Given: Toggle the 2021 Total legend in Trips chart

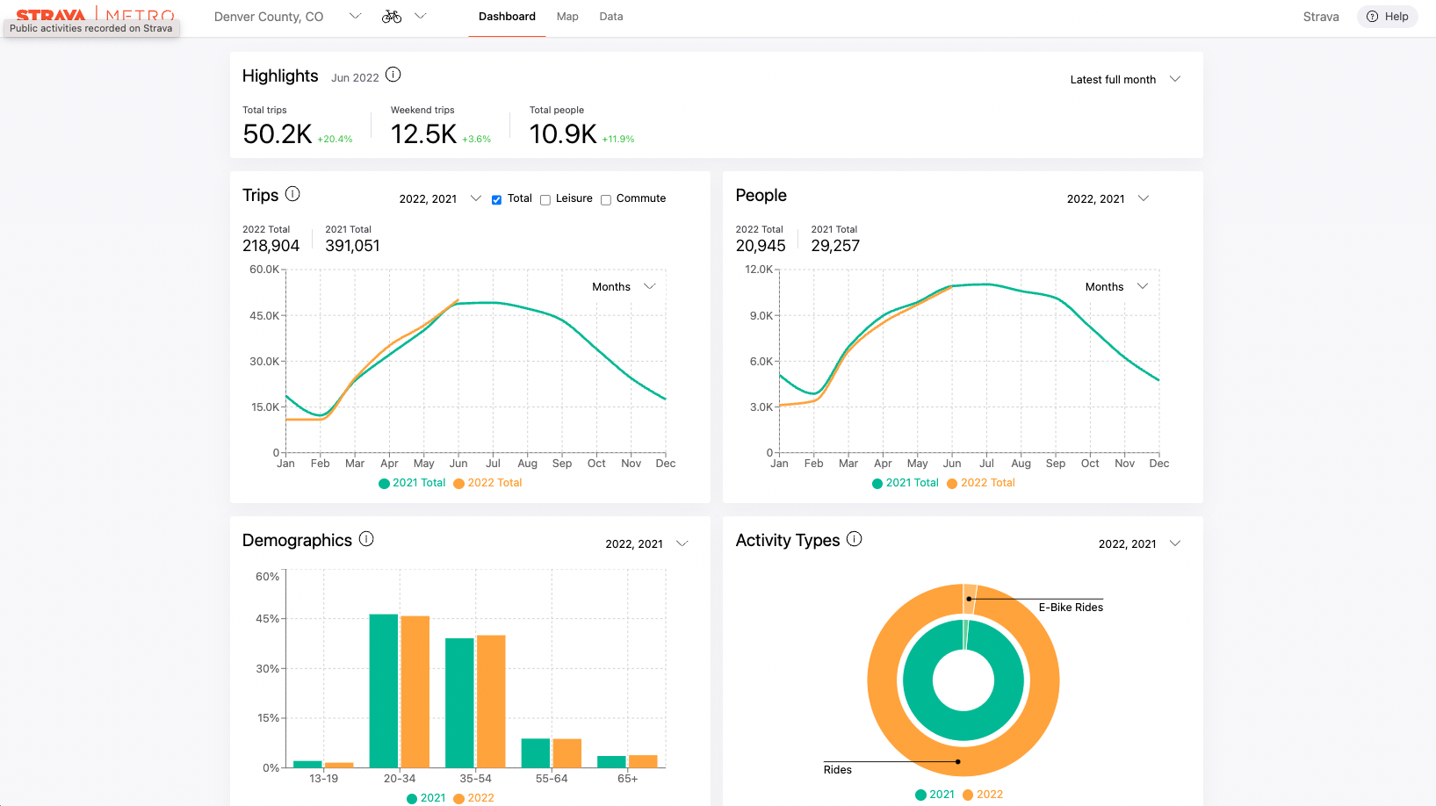Looking at the screenshot, I should [x=412, y=483].
